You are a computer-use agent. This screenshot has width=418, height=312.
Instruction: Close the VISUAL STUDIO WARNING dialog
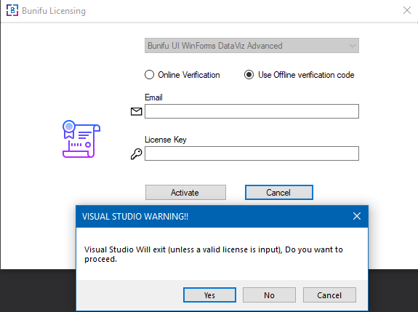tap(357, 216)
